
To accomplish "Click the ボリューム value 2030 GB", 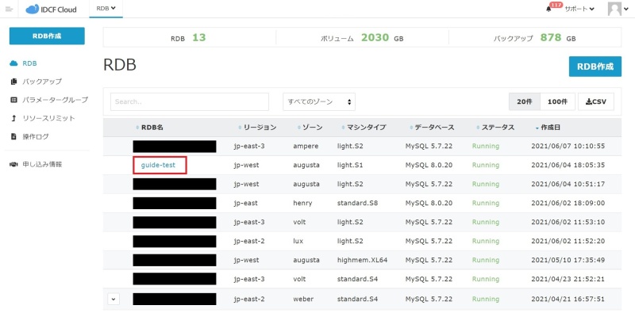I will pos(382,37).
